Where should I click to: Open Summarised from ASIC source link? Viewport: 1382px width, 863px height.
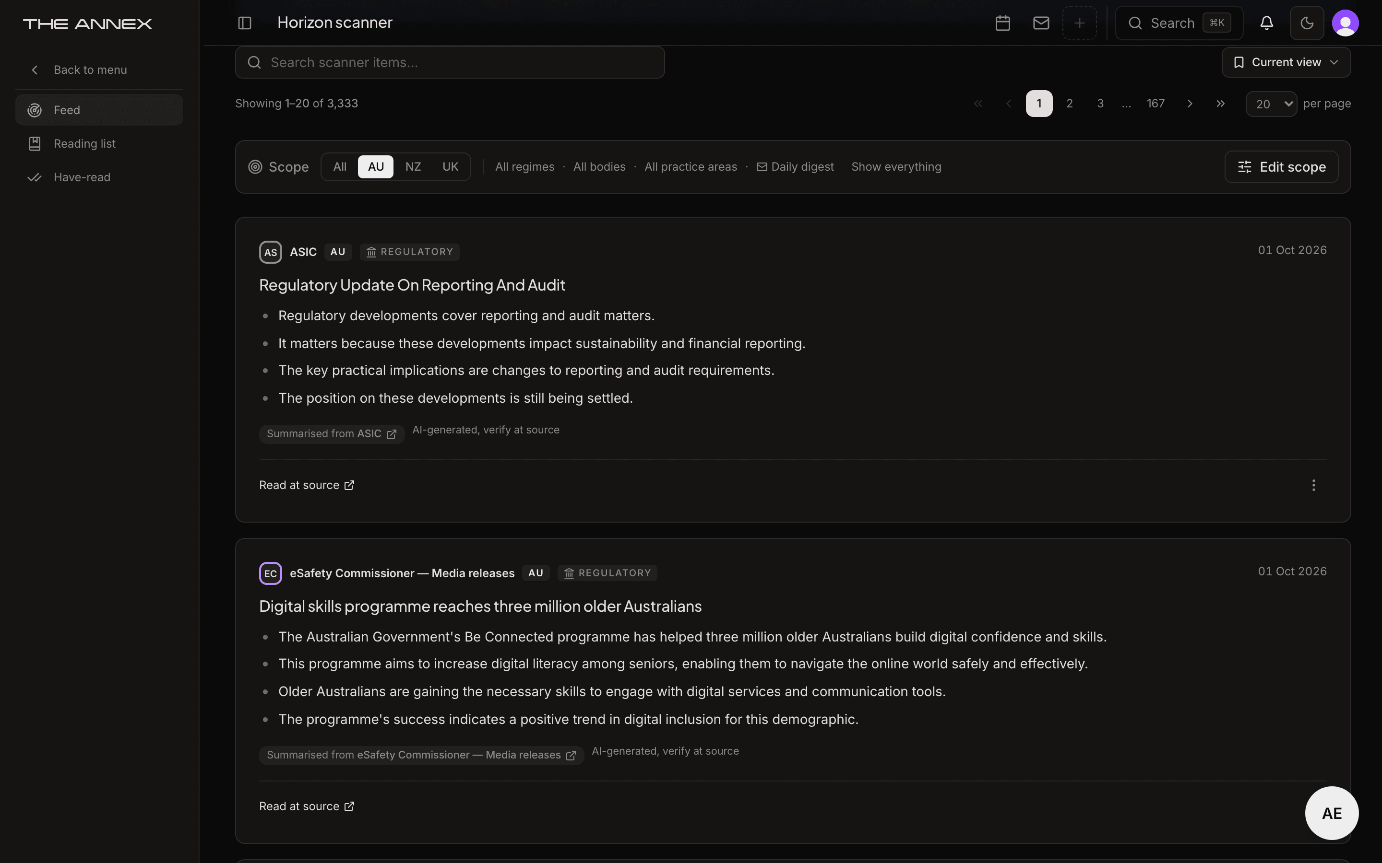pyautogui.click(x=332, y=434)
